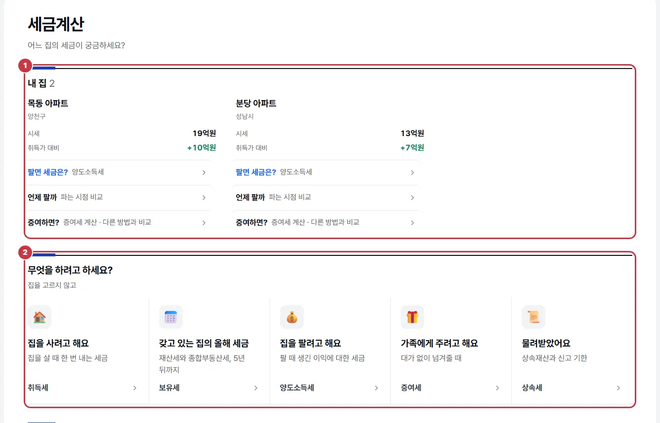Choose the 집을 팔려고 해요 heading

click(311, 343)
